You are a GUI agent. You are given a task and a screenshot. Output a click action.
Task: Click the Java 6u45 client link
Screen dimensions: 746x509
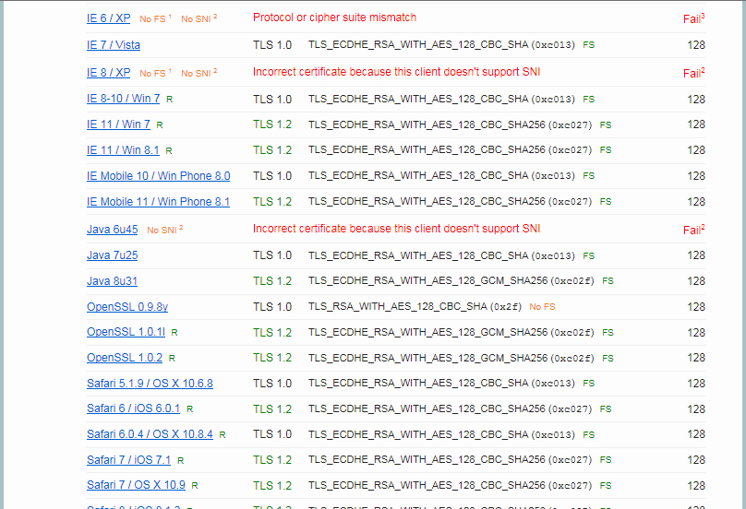point(112,230)
